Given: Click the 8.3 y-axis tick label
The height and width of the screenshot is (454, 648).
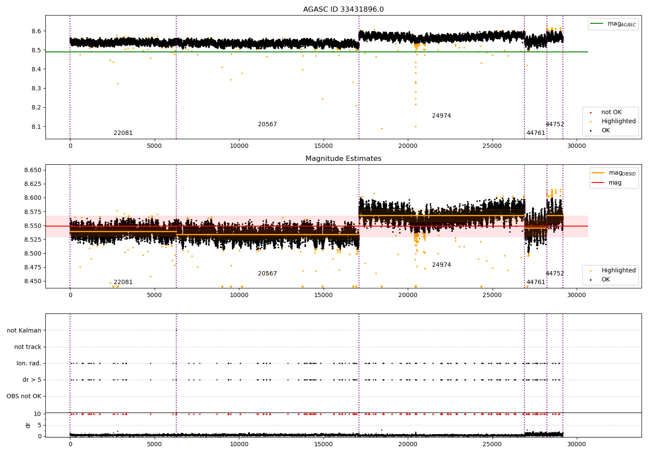Looking at the screenshot, I should pyautogui.click(x=36, y=89).
